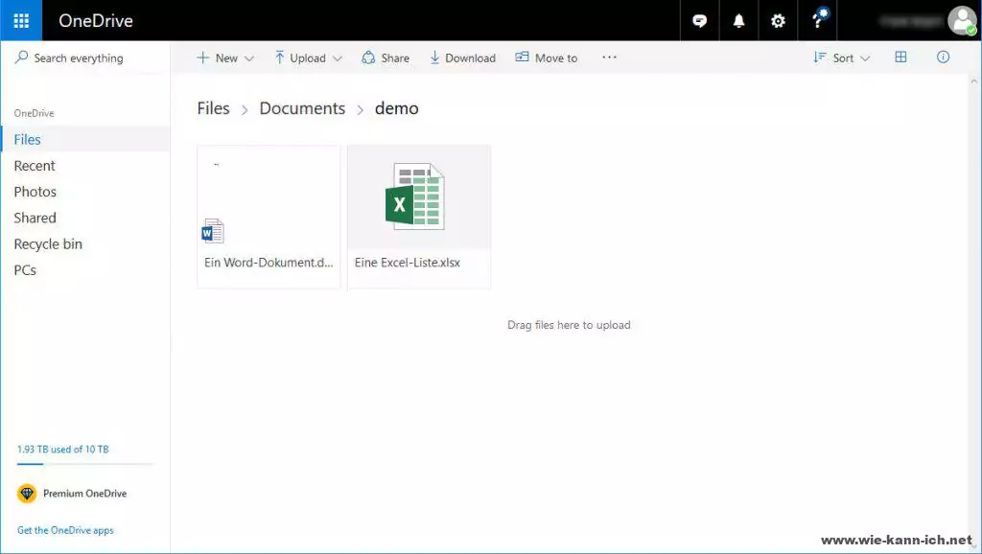Click the help question mark icon

[817, 21]
